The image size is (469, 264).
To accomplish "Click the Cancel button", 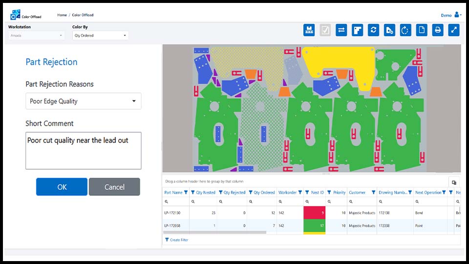I will tap(114, 187).
